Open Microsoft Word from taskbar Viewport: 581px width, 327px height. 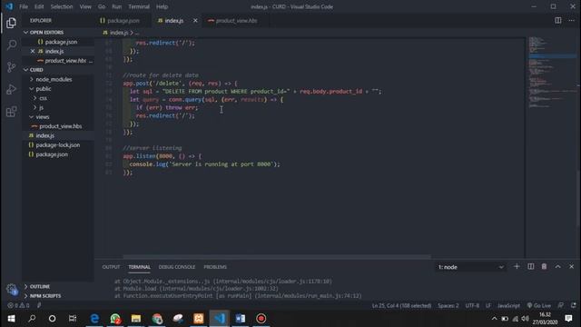click(x=240, y=319)
